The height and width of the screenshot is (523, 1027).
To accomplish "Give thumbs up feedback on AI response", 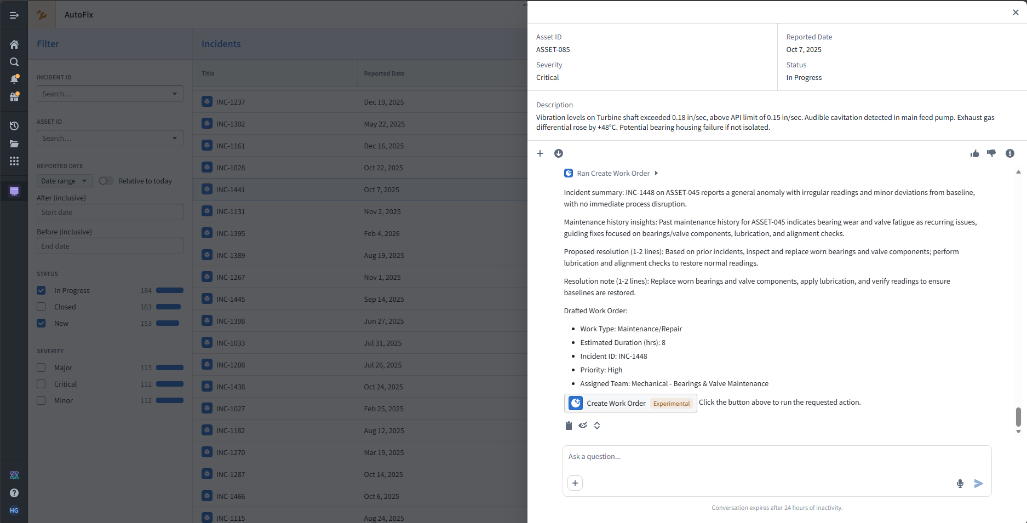I will click(x=974, y=153).
